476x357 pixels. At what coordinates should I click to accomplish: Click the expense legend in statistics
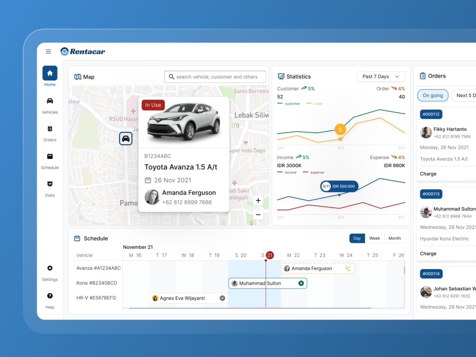coord(313,172)
